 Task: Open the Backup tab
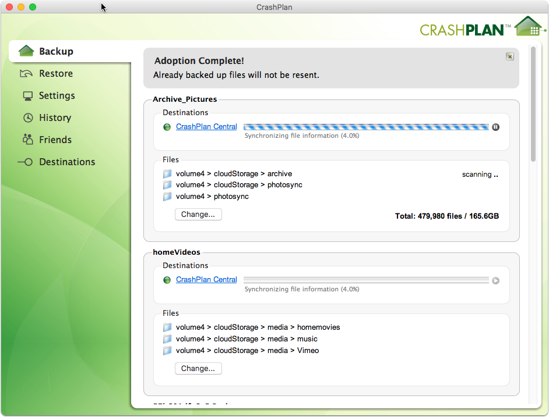pyautogui.click(x=70, y=51)
